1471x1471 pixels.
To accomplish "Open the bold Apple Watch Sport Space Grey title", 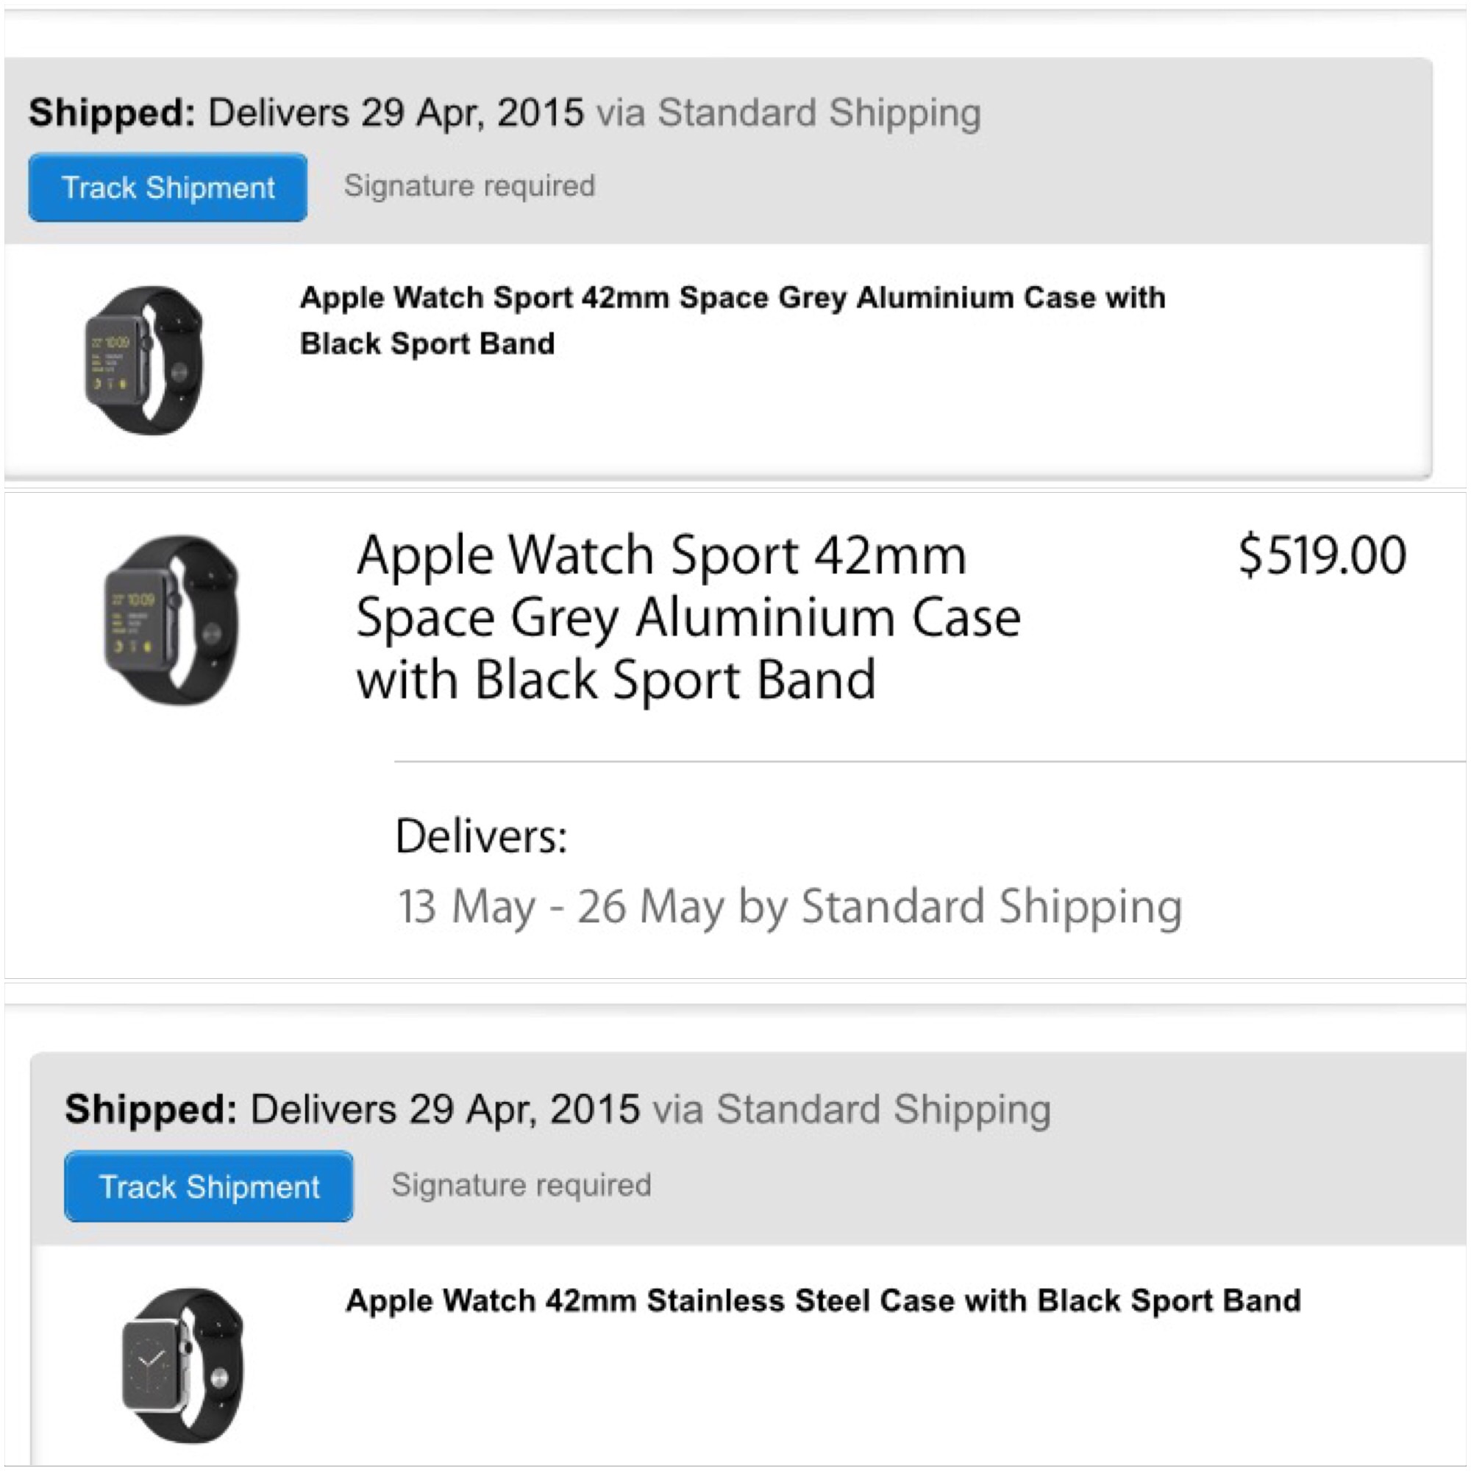I will 732,298.
